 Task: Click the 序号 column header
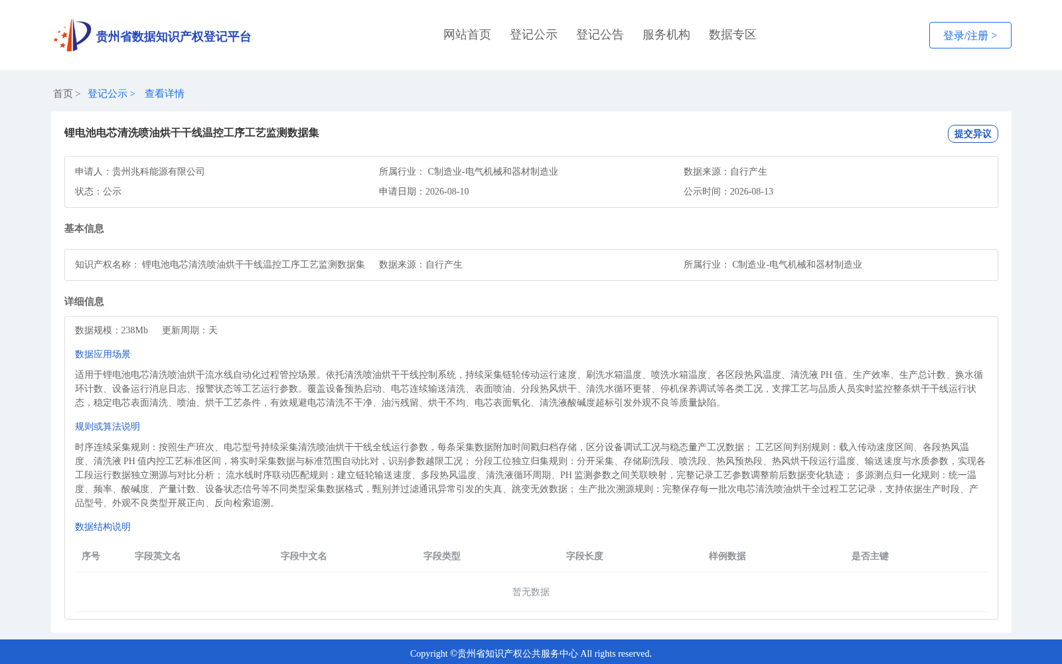click(91, 556)
